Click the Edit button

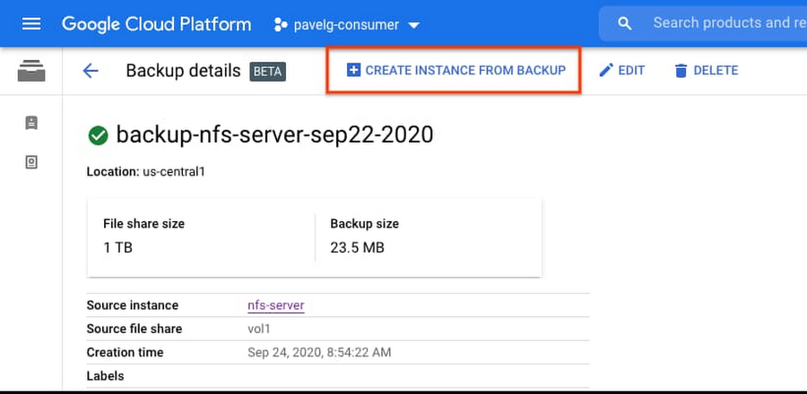621,71
